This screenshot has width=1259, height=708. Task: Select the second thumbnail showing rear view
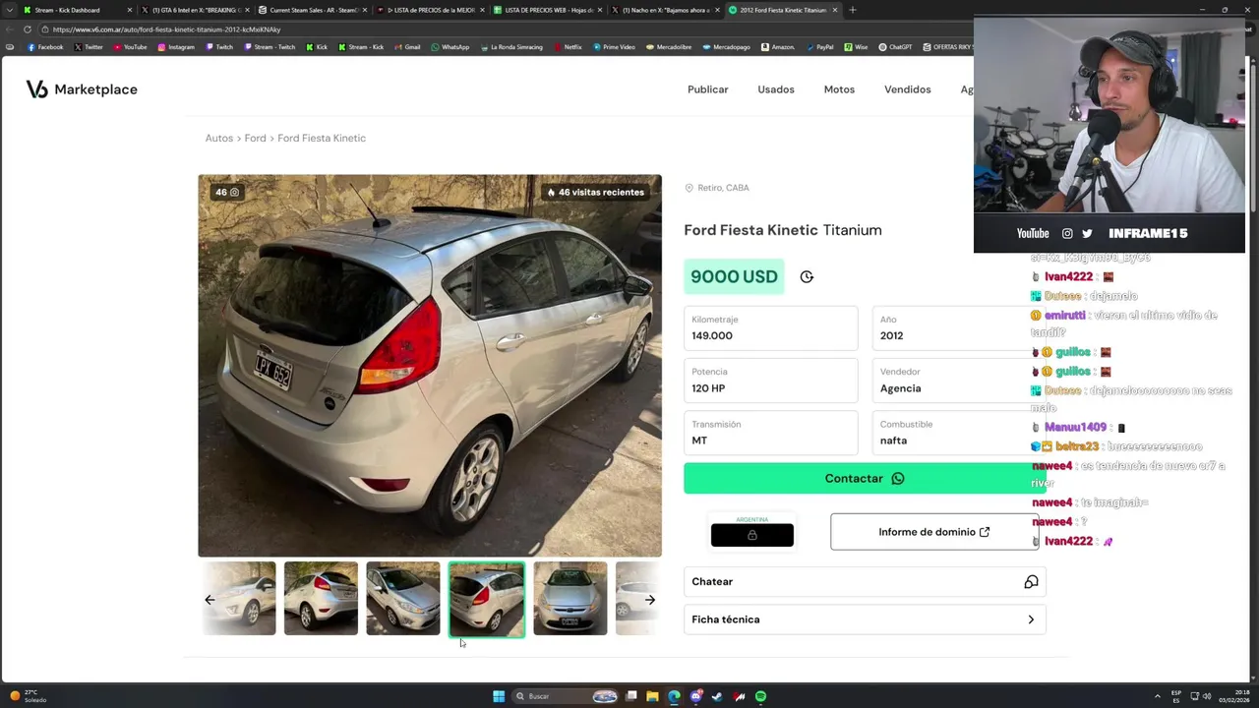321,599
